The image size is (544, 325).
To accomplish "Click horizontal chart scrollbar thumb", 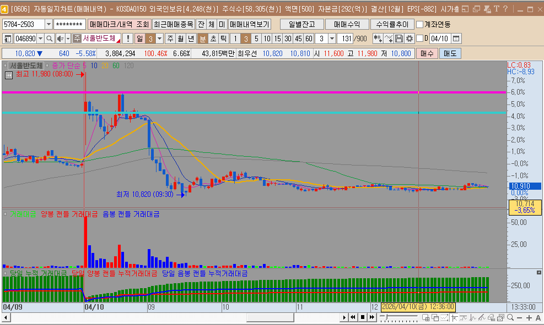I will 270,317.
